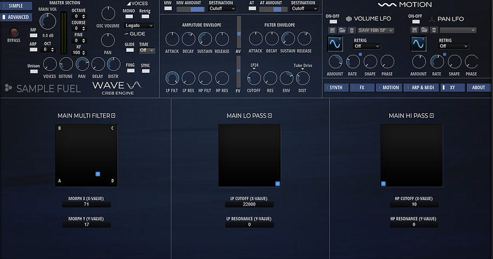
Task: Open the Volume LFO RETRIG dropdown
Action: click(x=367, y=46)
